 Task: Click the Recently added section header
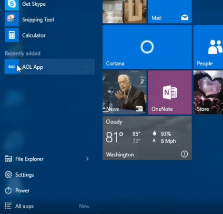tap(22, 53)
